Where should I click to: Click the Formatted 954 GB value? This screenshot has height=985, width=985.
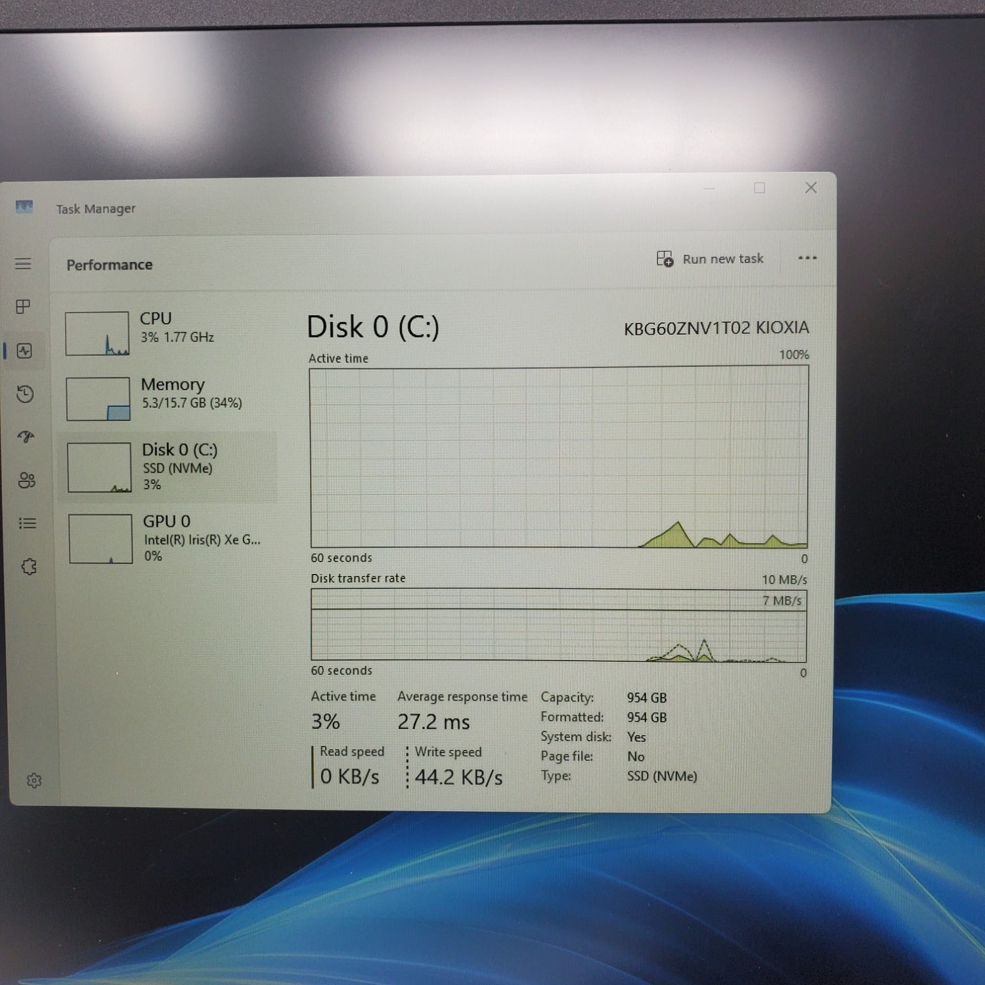pyautogui.click(x=647, y=717)
